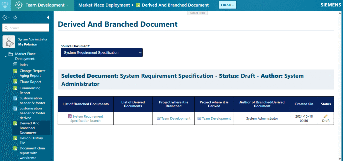Click Market Place Deployment in breadcrumb
Screen dimensions: 343x161
[104, 5]
